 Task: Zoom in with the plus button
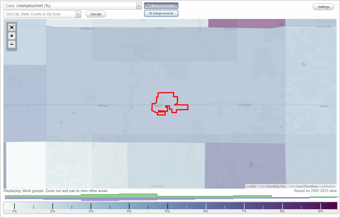click(x=12, y=36)
